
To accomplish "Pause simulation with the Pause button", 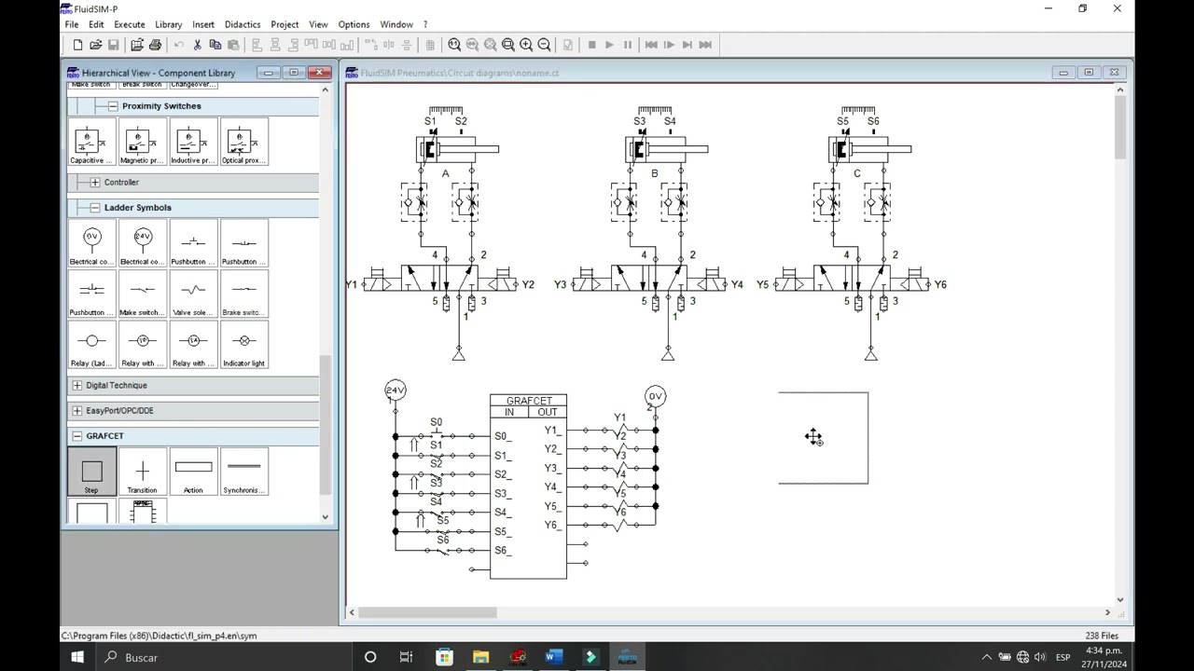I will pyautogui.click(x=627, y=45).
